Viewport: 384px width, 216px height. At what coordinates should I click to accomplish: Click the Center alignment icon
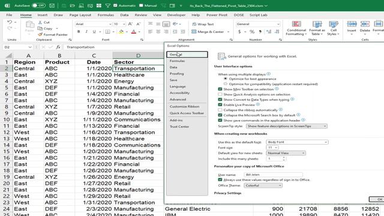pyautogui.click(x=158, y=32)
